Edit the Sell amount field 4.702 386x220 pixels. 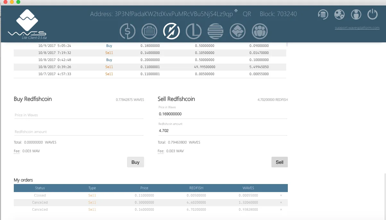click(x=222, y=131)
